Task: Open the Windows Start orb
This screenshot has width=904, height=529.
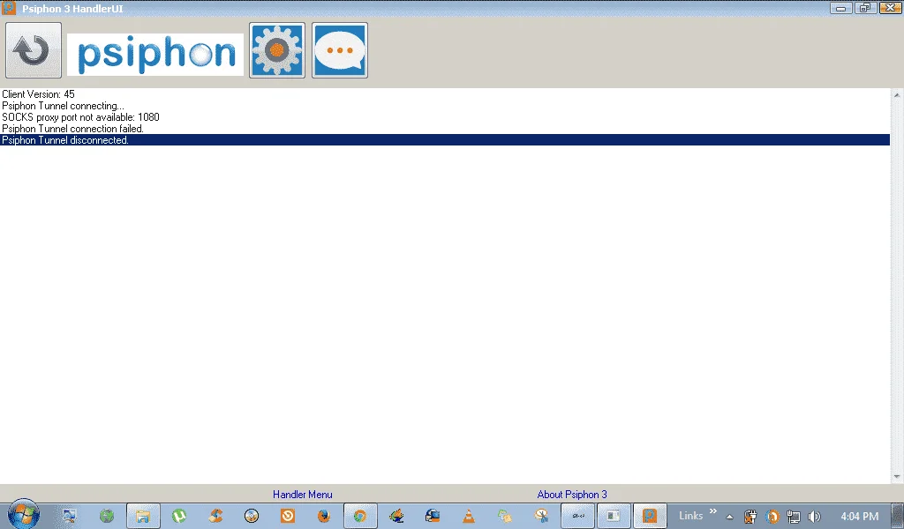Action: (x=24, y=515)
